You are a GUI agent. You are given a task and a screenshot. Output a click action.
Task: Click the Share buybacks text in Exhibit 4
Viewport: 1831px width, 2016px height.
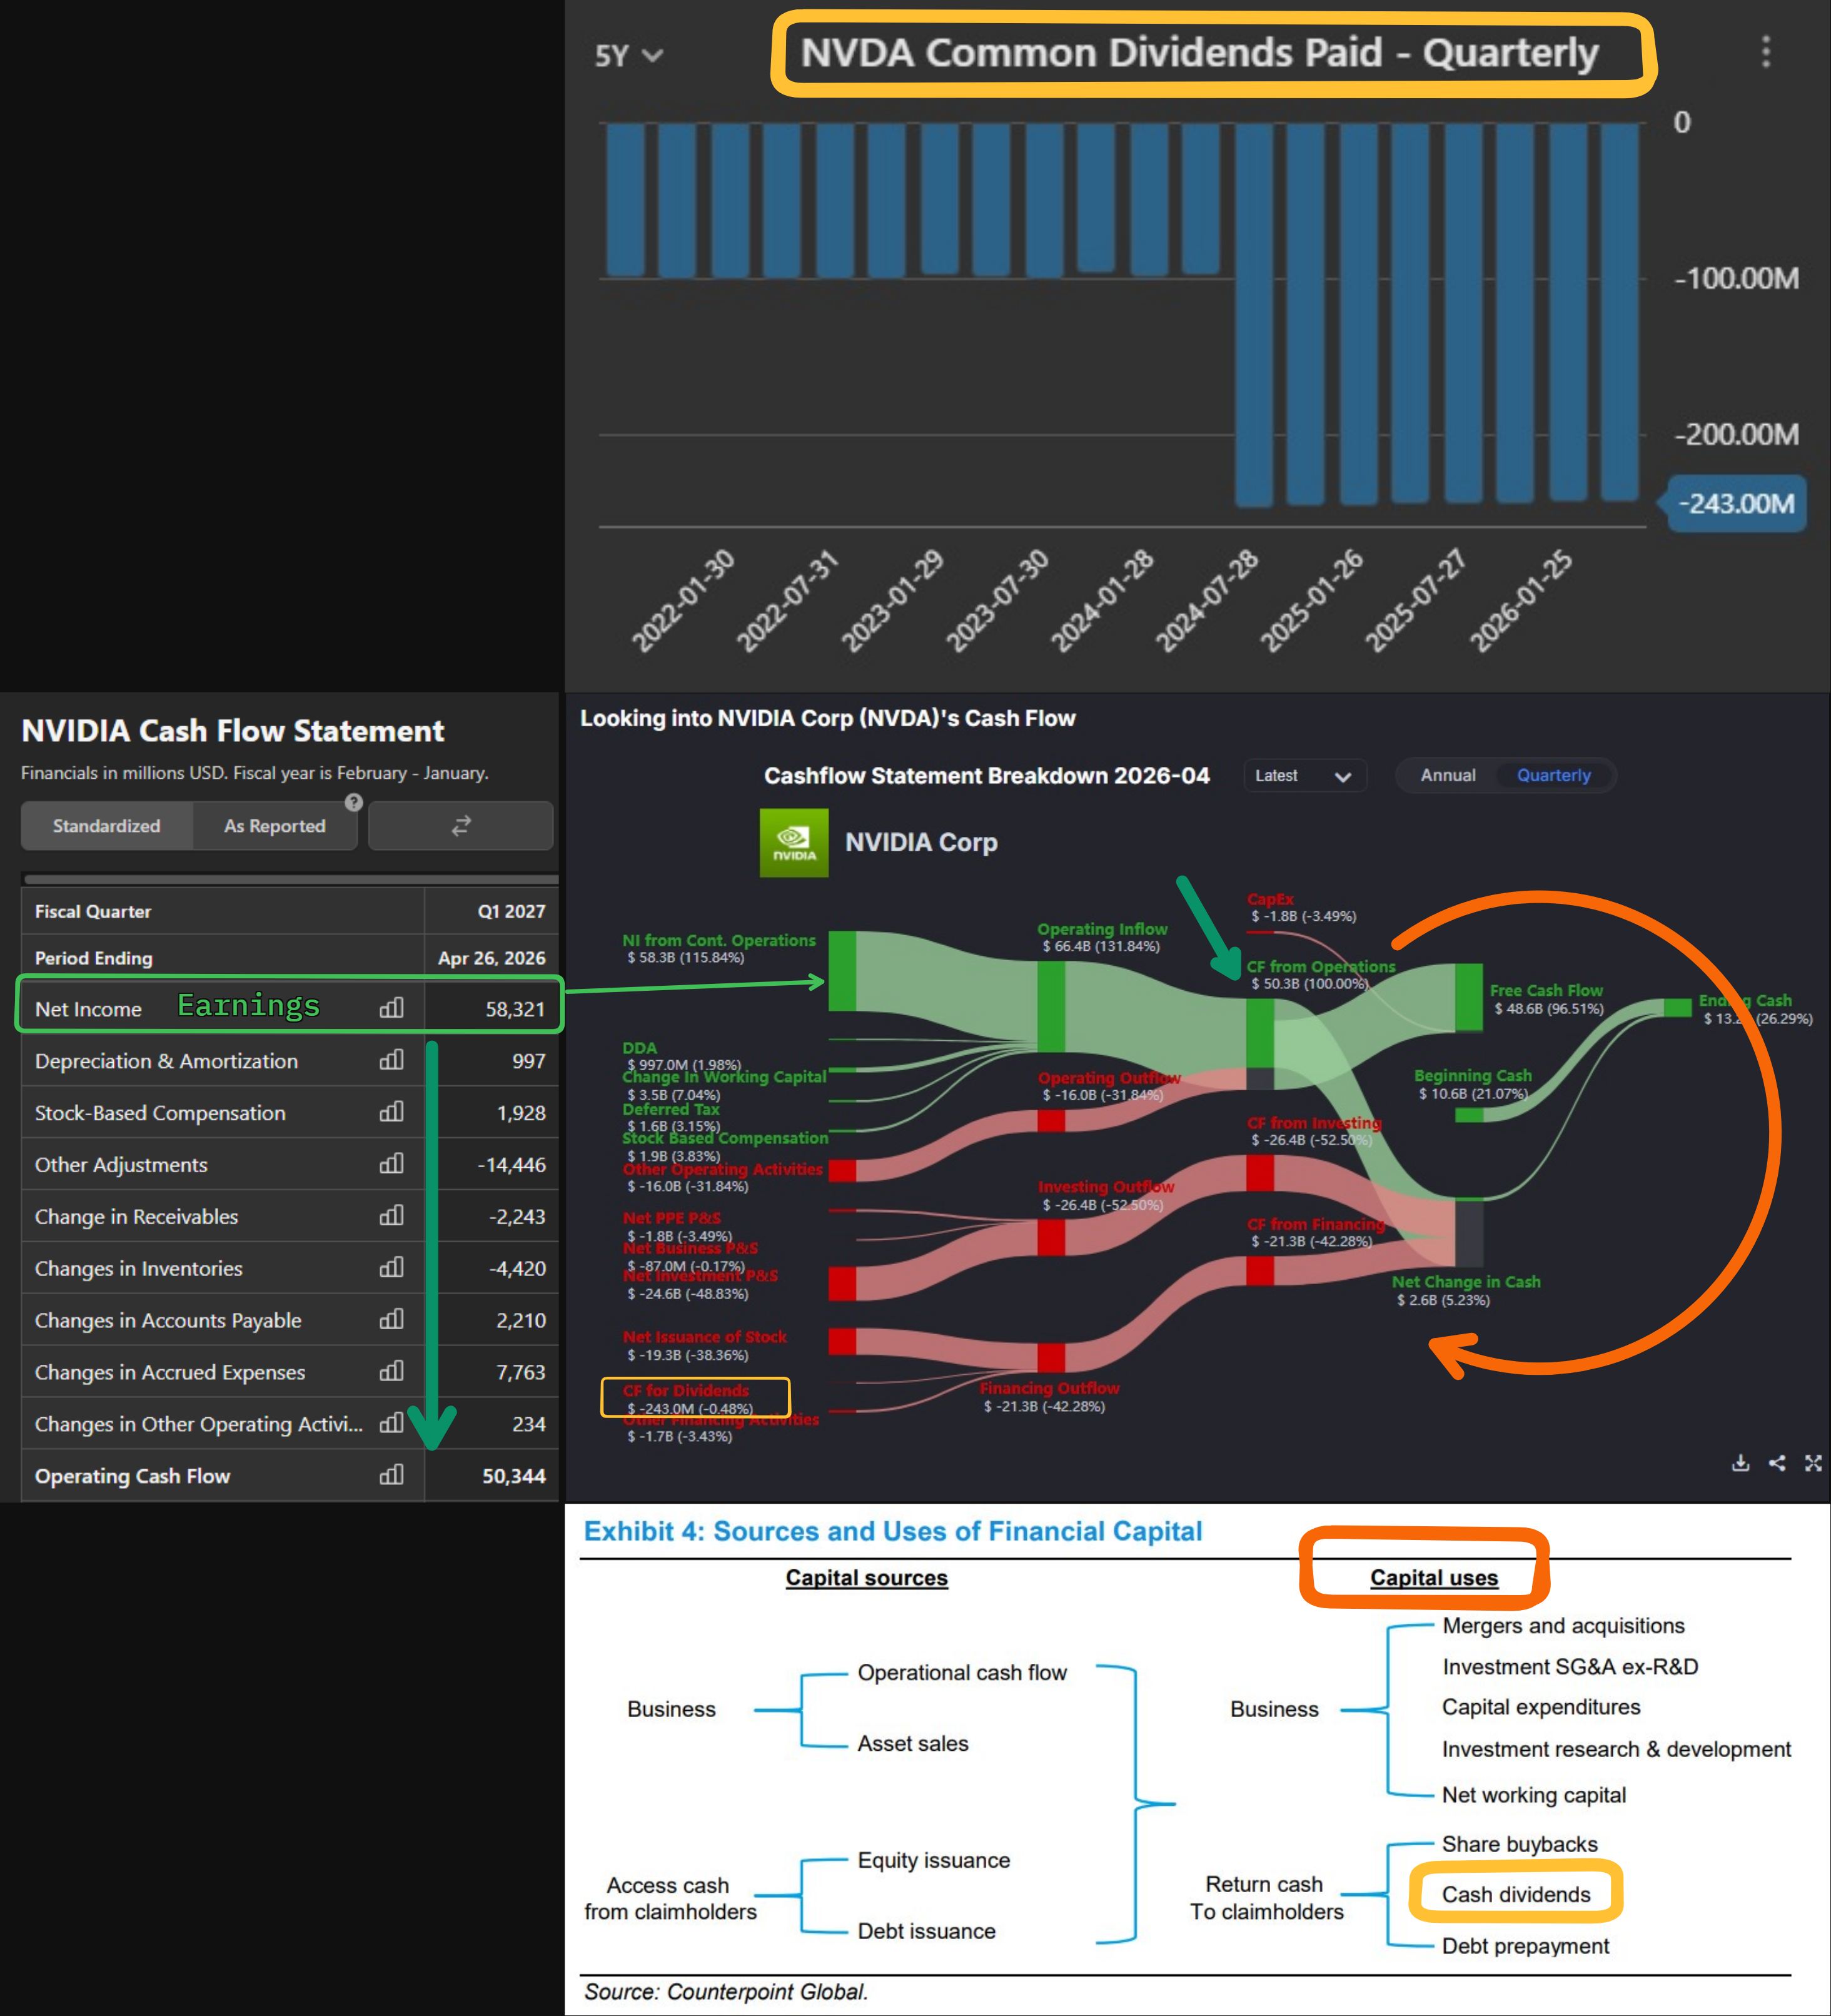tap(1519, 1844)
